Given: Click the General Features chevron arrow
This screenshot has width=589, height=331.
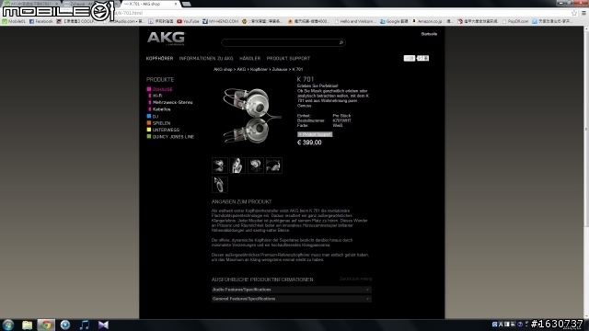Looking at the screenshot, I should tap(367, 299).
